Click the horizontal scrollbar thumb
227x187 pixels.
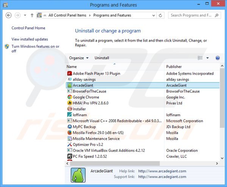pyautogui.click(x=115, y=164)
